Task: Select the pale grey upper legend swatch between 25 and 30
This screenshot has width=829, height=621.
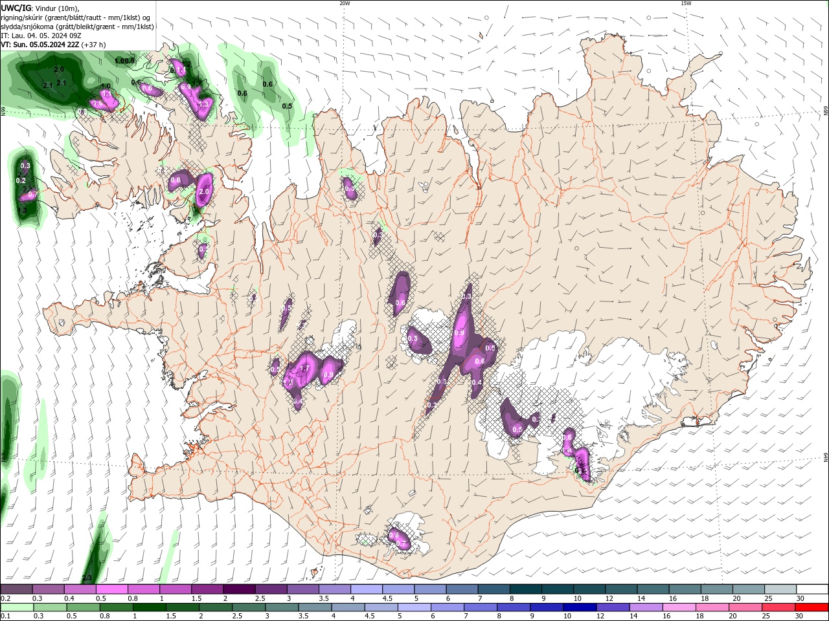Action: pyautogui.click(x=780, y=589)
